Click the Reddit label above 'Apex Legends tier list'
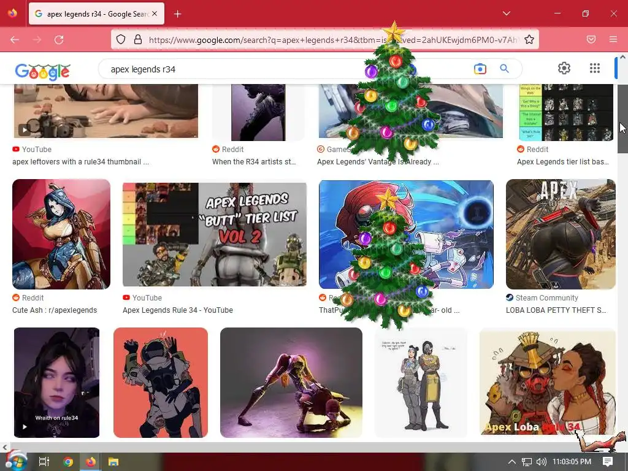This screenshot has width=628, height=471. [537, 150]
